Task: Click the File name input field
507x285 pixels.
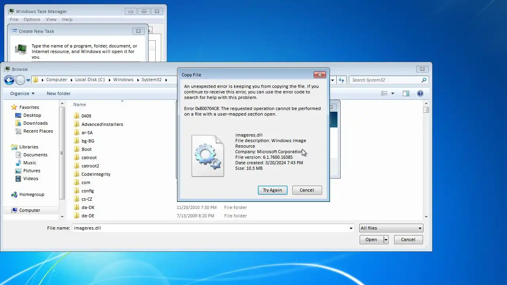Action: pyautogui.click(x=210, y=228)
